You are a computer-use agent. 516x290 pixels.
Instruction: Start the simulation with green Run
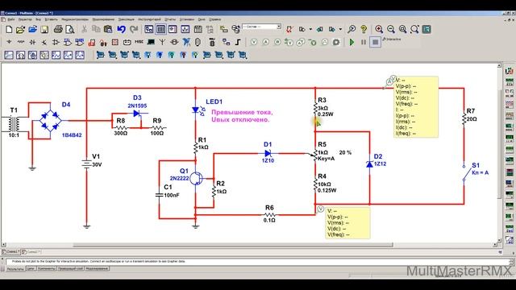(352, 42)
